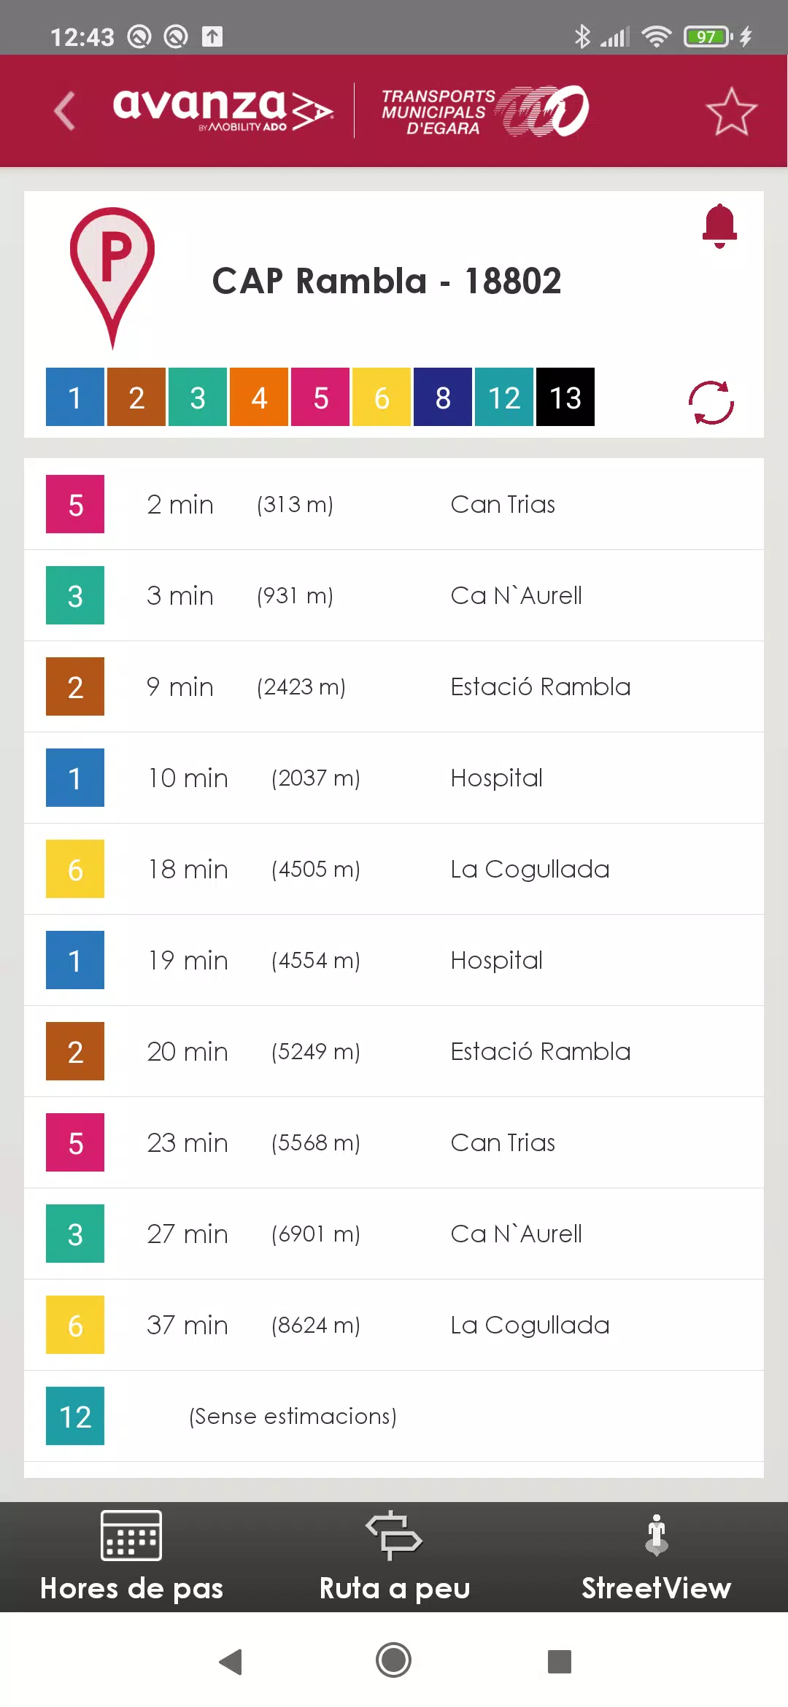This screenshot has width=788, height=1707.
Task: Tap Android home navigation button
Action: point(394,1660)
